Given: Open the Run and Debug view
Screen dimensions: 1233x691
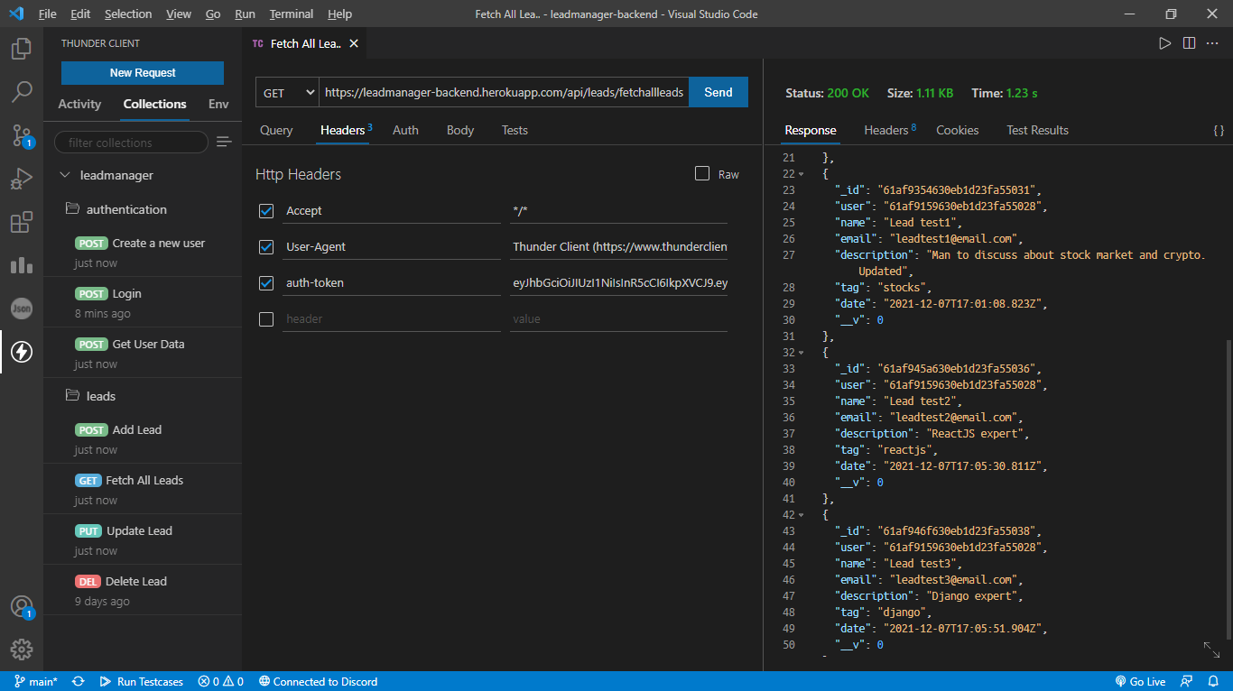Looking at the screenshot, I should [22, 179].
